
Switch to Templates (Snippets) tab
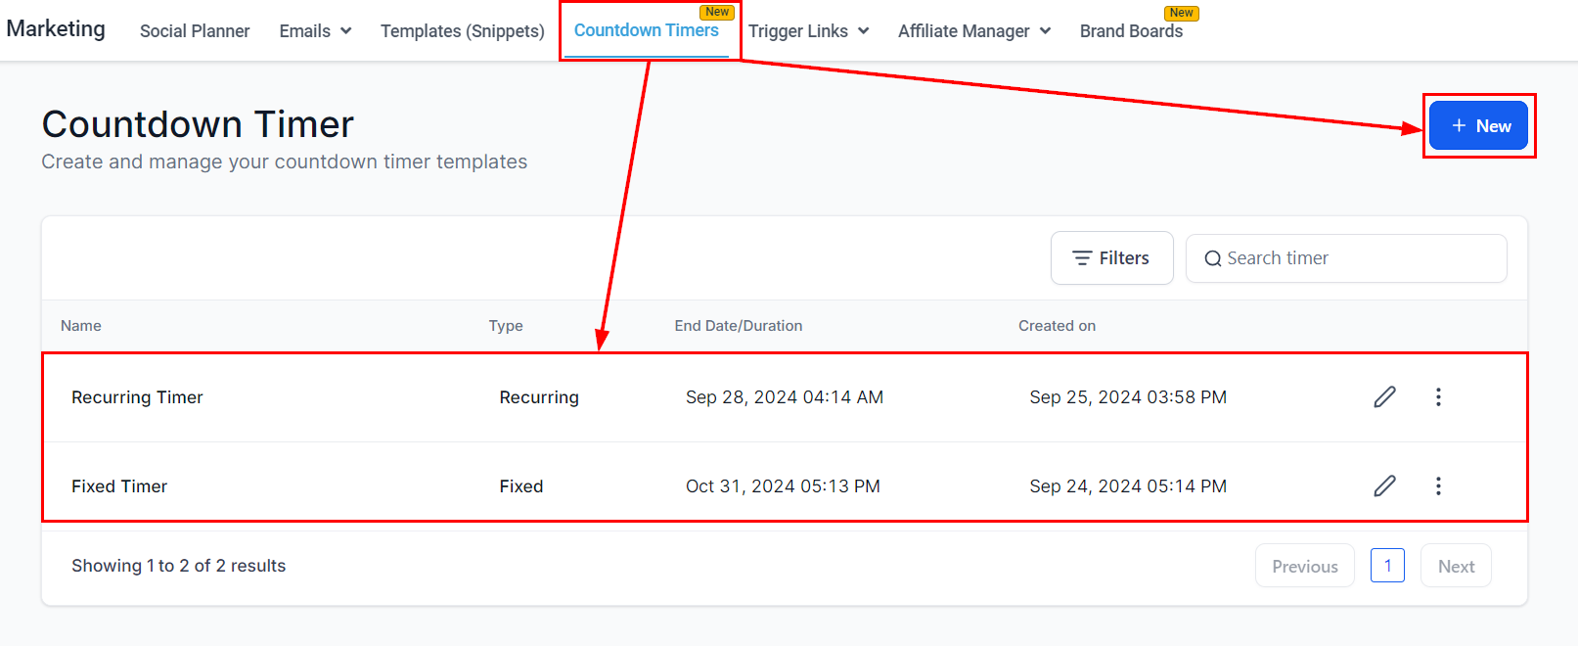tap(462, 31)
